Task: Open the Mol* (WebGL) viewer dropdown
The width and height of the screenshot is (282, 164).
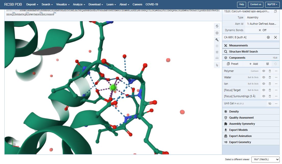Action: point(265,159)
